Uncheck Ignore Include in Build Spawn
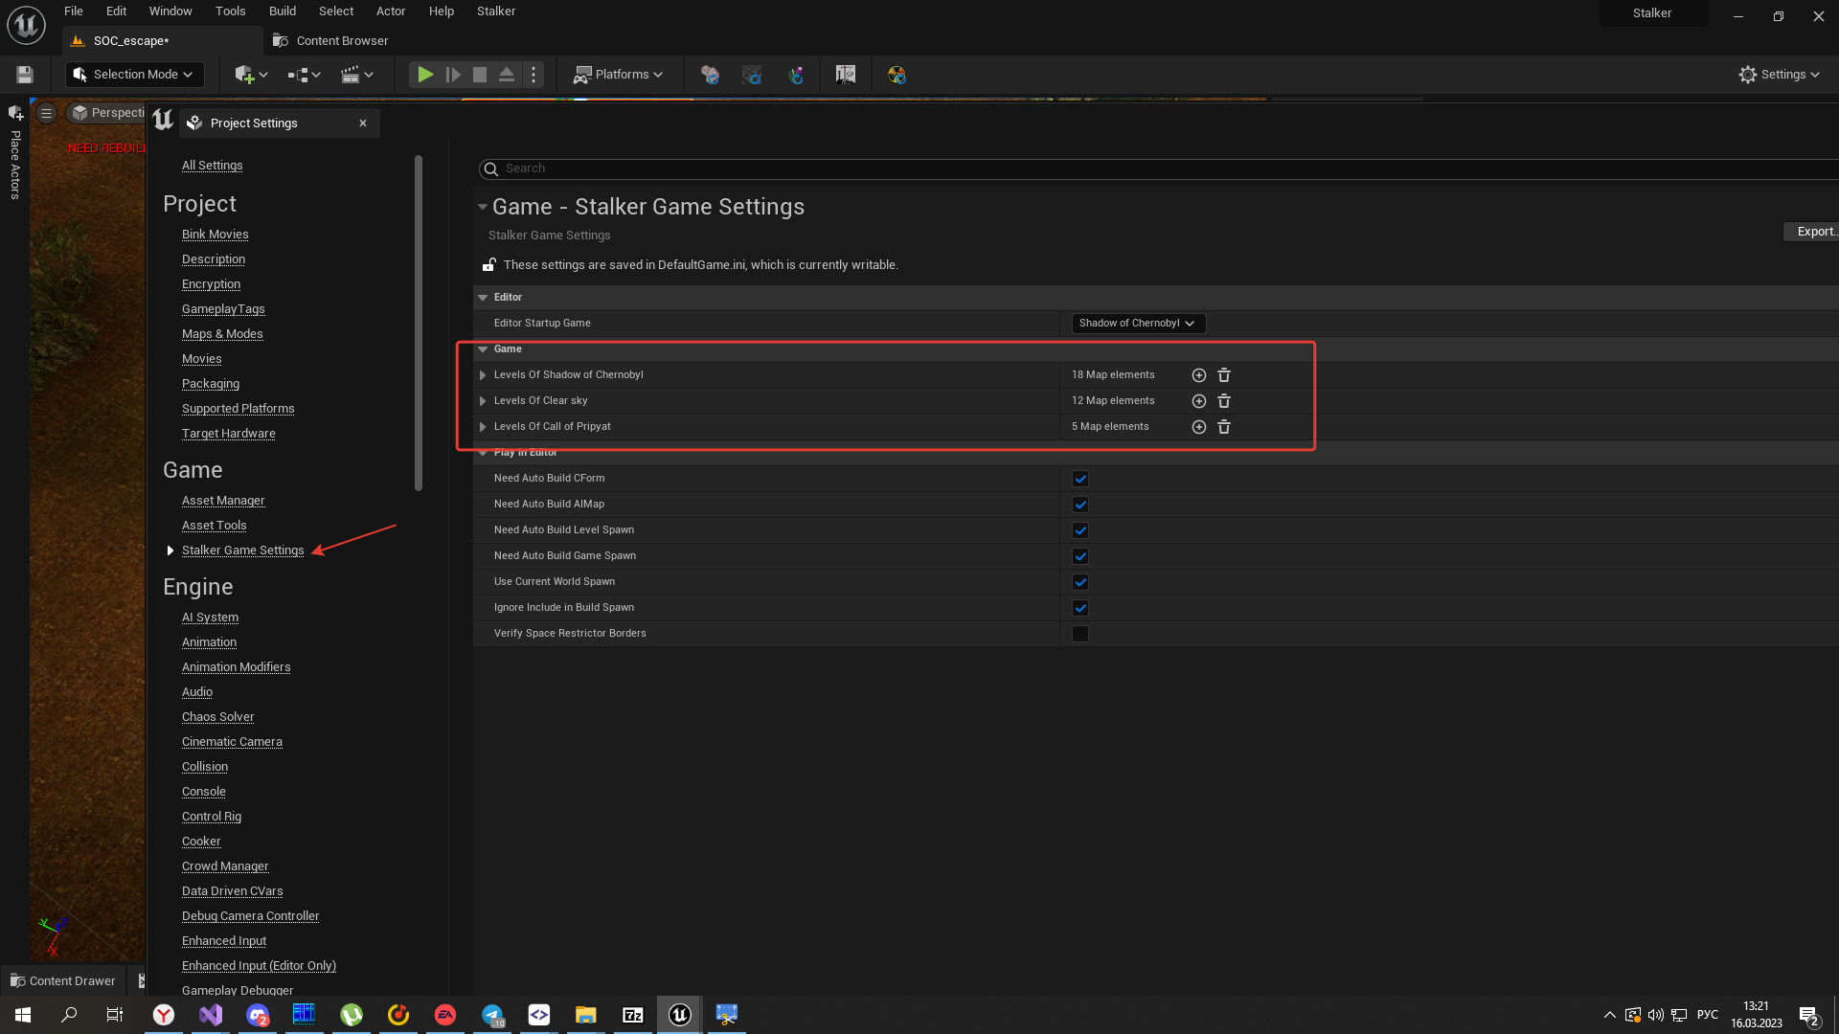 coord(1080,608)
